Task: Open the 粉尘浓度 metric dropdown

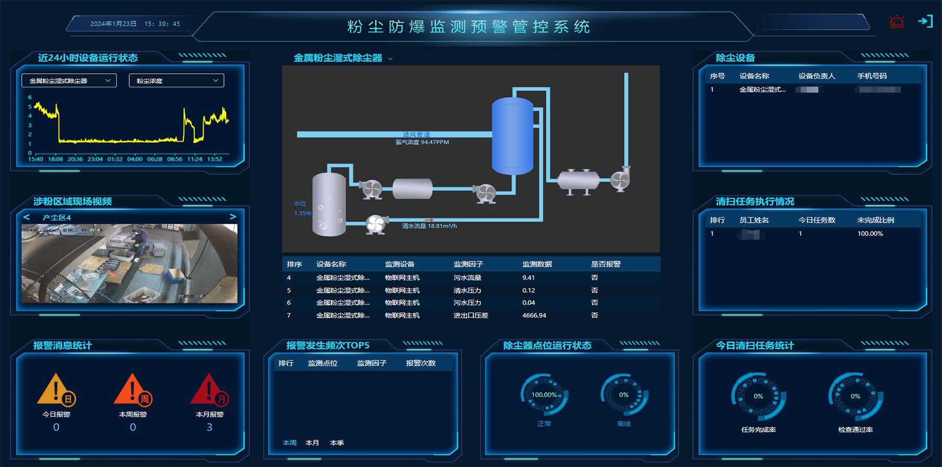Action: coord(176,81)
